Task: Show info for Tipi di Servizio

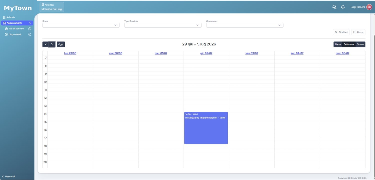Action: [30, 29]
